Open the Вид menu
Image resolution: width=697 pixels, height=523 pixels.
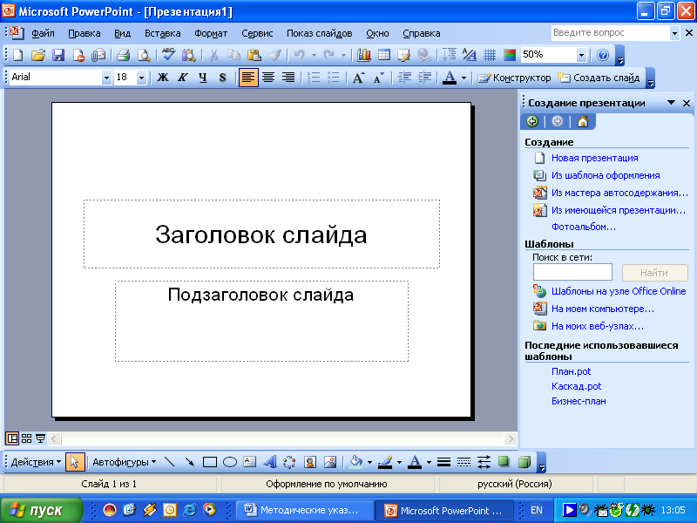(x=122, y=33)
